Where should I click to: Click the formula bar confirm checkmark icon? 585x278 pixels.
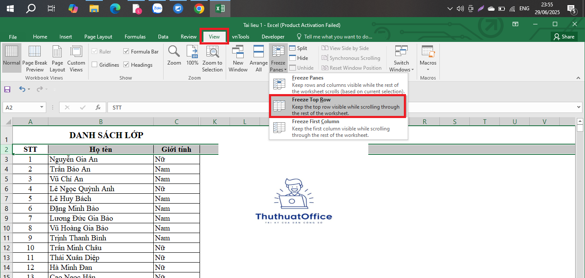[x=83, y=107]
